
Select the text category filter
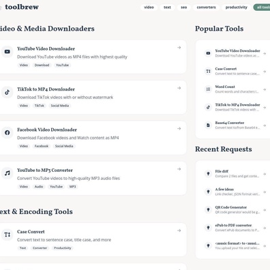tap(167, 7)
